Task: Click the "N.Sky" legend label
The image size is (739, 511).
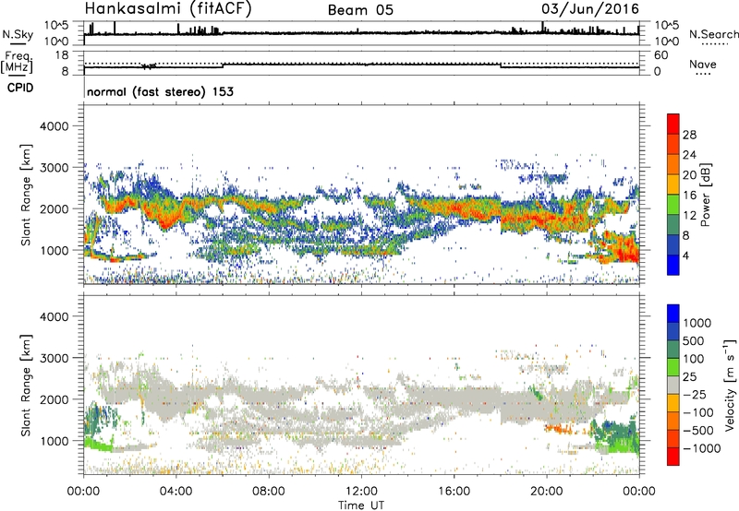Action: click(x=18, y=34)
